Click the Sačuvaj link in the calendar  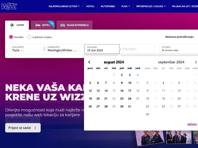coord(192,124)
